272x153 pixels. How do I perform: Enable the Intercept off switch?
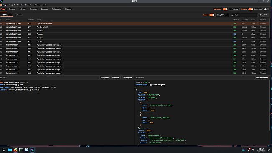click(x=267, y=9)
